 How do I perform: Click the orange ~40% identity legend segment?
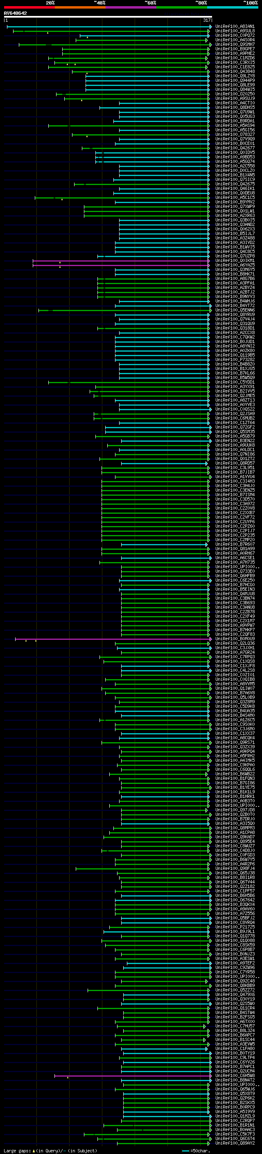(x=80, y=7)
